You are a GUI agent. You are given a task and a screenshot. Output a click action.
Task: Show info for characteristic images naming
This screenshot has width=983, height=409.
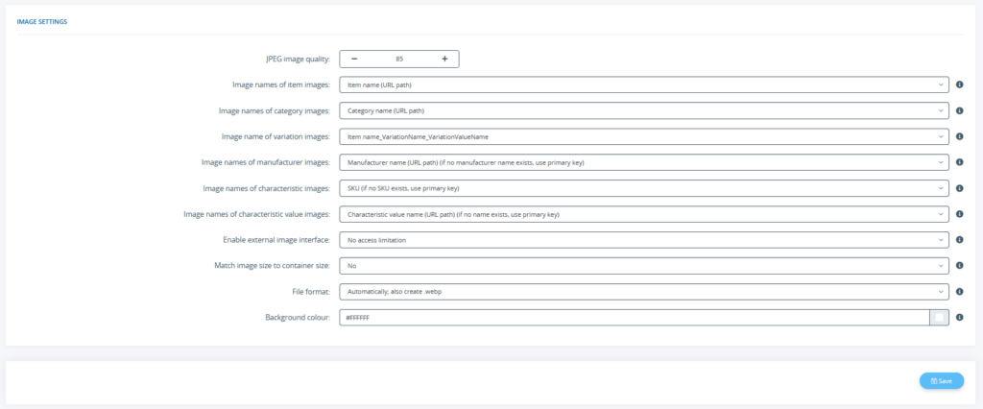click(x=959, y=188)
